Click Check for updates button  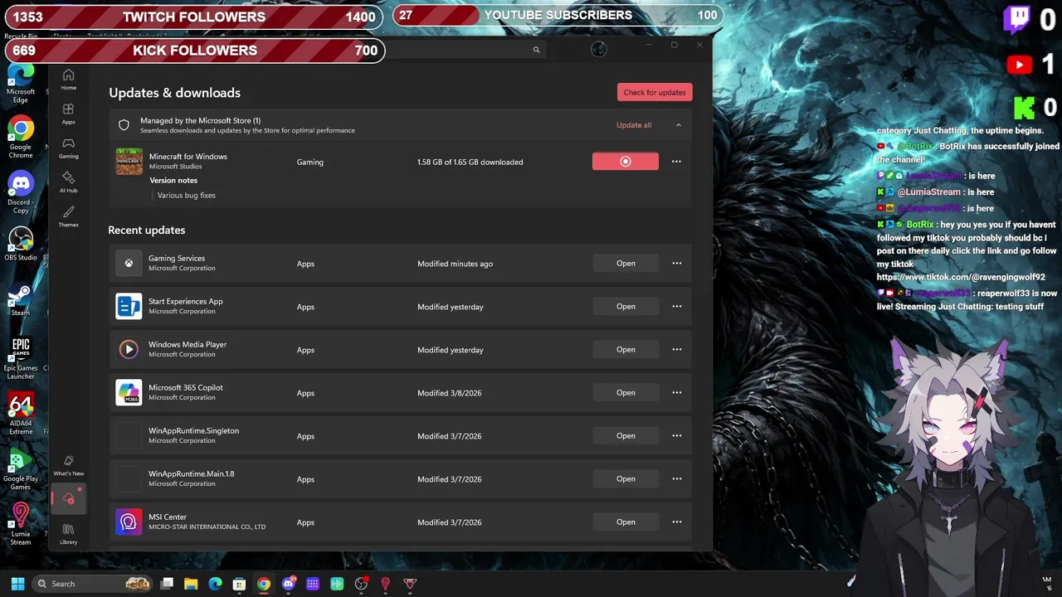pos(655,92)
